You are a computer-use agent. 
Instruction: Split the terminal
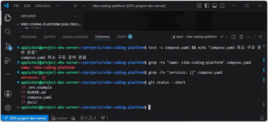234,37
